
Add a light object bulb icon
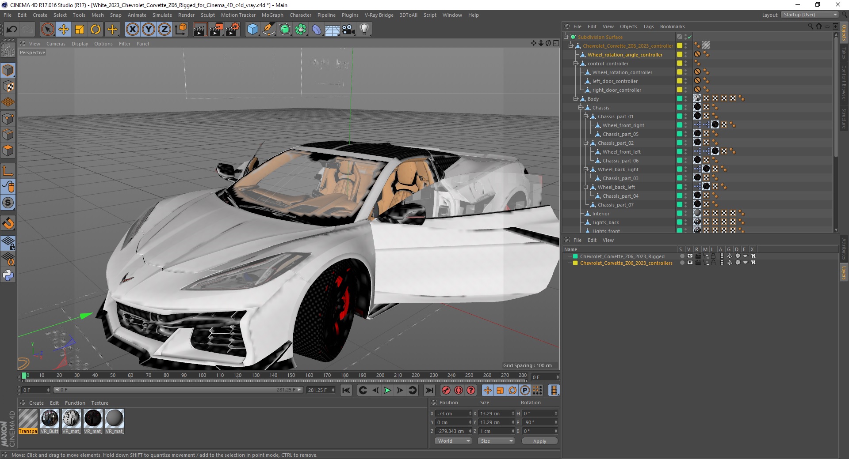pyautogui.click(x=364, y=30)
